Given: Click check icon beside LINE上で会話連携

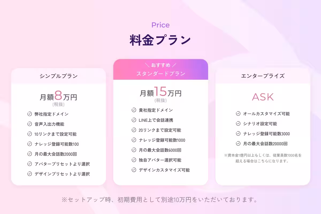Looking at the screenshot, I should (x=134, y=120).
